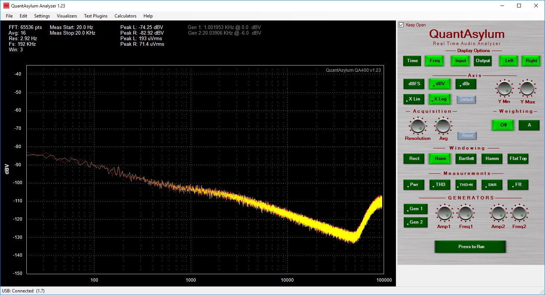Enable the Output display button

click(x=483, y=61)
